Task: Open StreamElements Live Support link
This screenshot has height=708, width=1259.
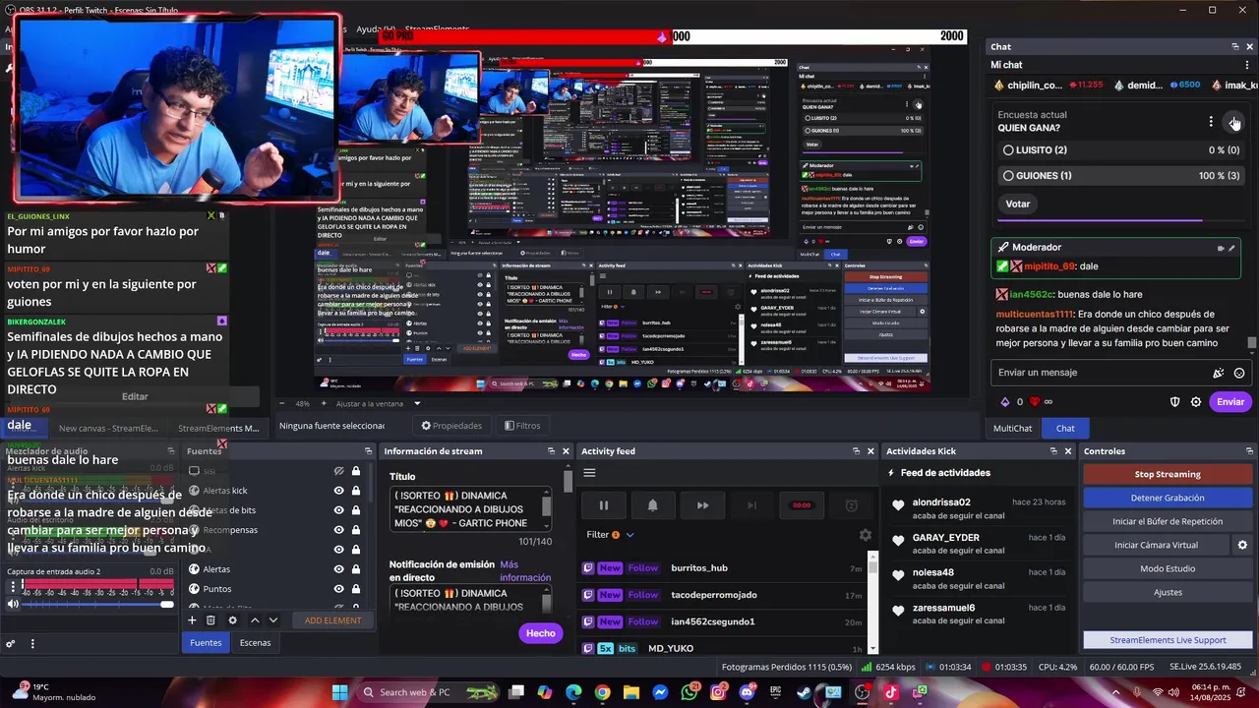Action: pyautogui.click(x=1168, y=641)
